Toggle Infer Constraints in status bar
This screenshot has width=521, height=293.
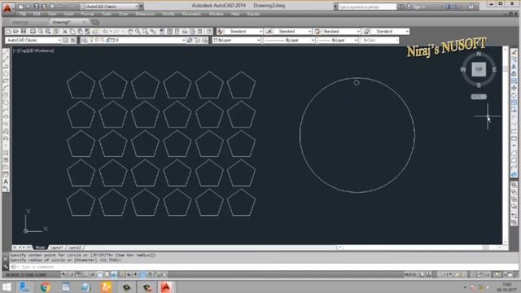point(63,275)
